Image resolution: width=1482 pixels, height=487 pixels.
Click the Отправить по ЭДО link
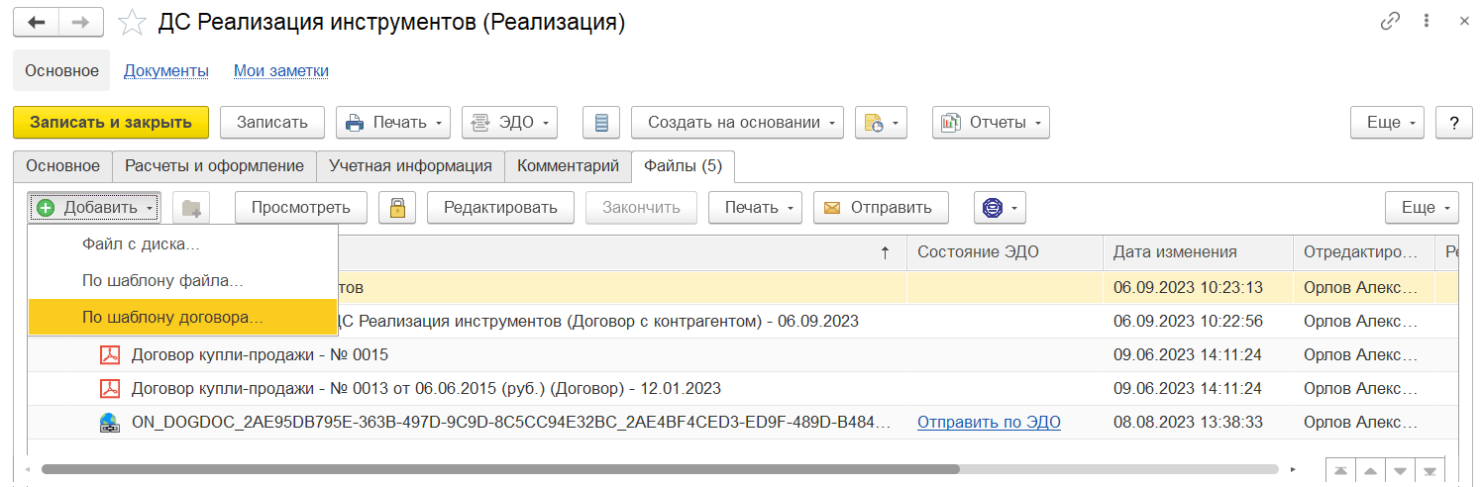click(x=989, y=423)
